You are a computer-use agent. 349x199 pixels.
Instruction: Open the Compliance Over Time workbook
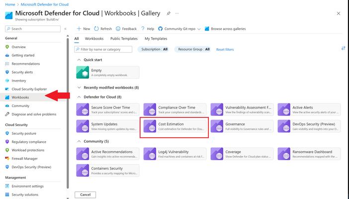pyautogui.click(x=175, y=109)
